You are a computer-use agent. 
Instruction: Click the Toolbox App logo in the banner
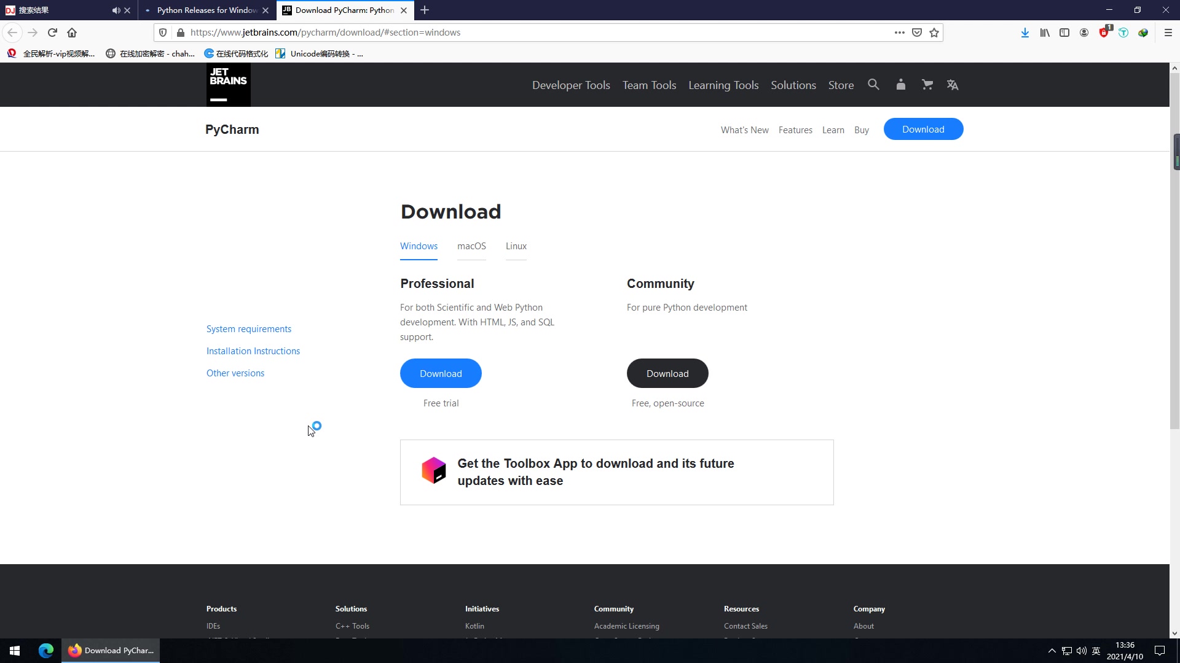(434, 470)
